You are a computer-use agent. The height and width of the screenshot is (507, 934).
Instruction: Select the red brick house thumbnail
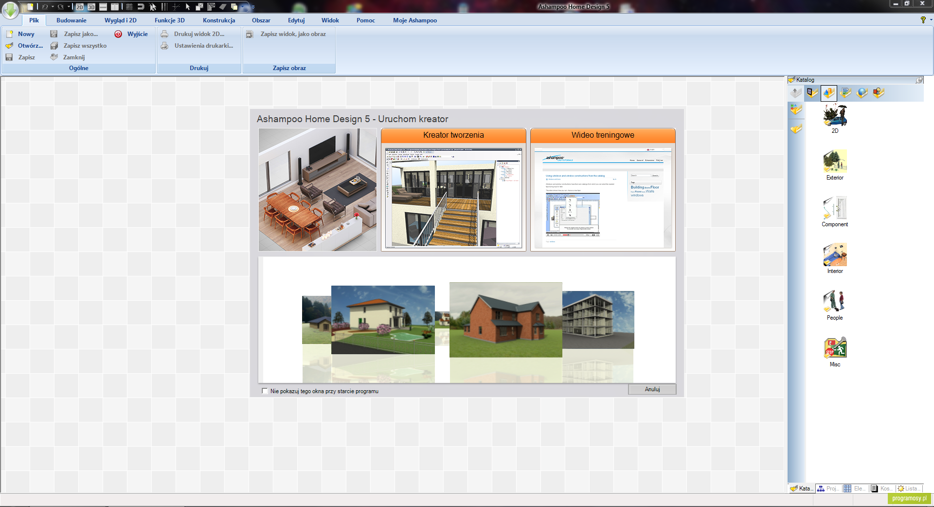tap(506, 320)
